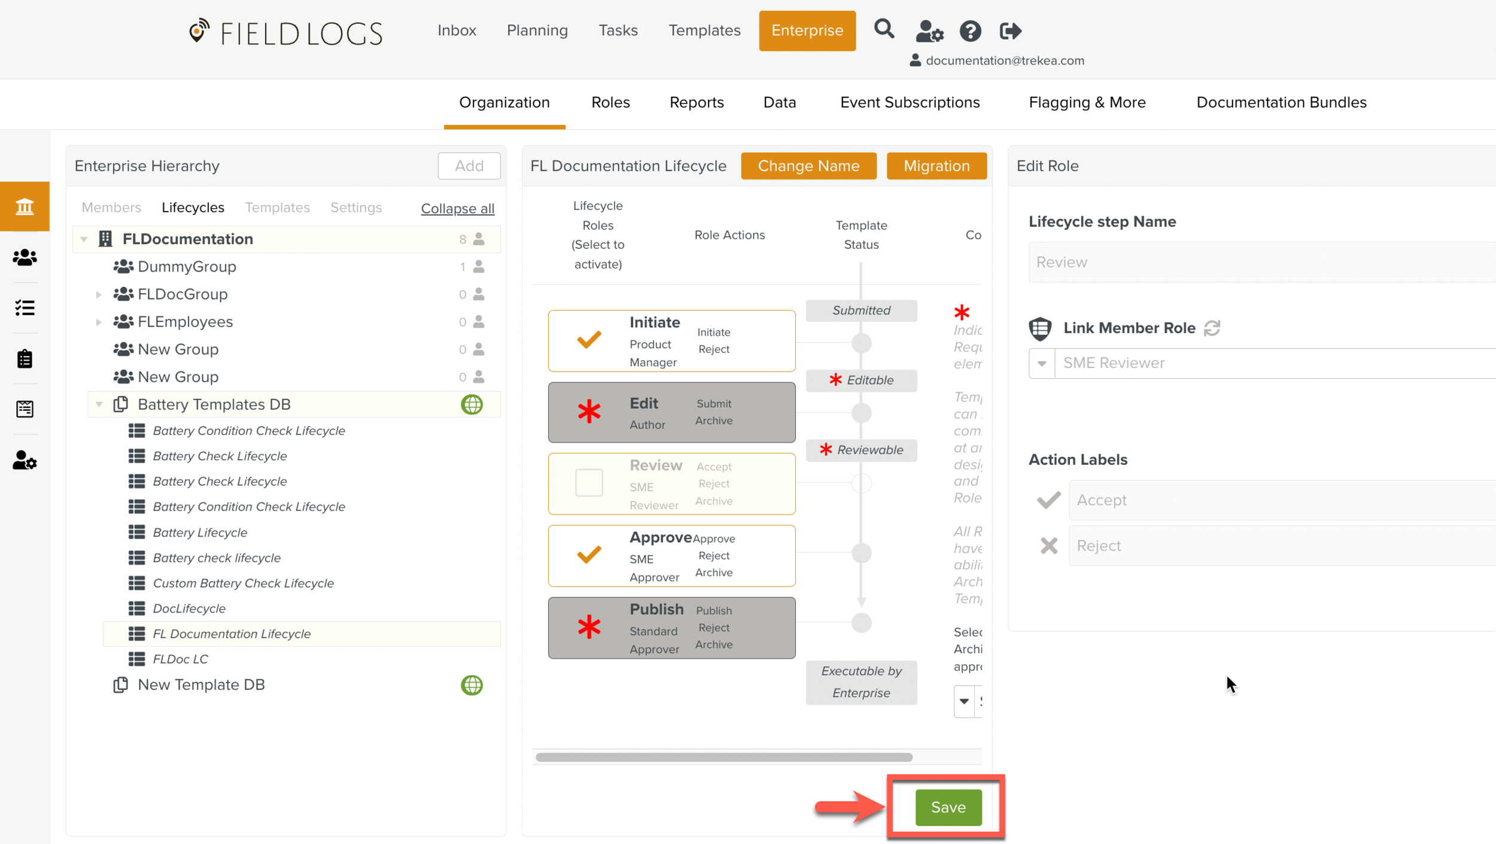Expand the FLDocGroup node
This screenshot has height=844, width=1496.
coord(99,294)
